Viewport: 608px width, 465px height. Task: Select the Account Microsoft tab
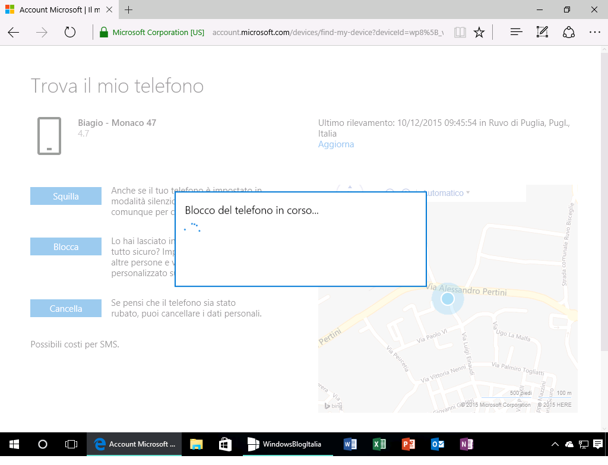tap(59, 10)
